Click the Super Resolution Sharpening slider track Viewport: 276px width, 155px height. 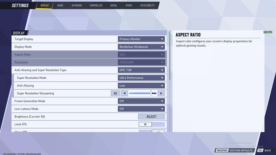[x=143, y=93]
